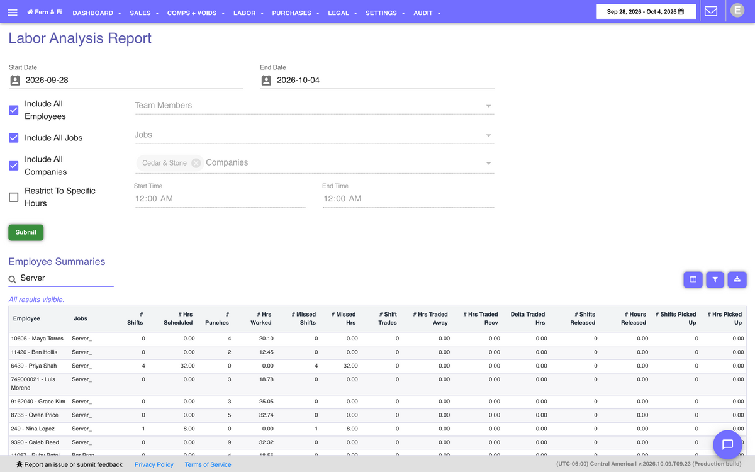Open the Privacy Policy link

click(154, 464)
